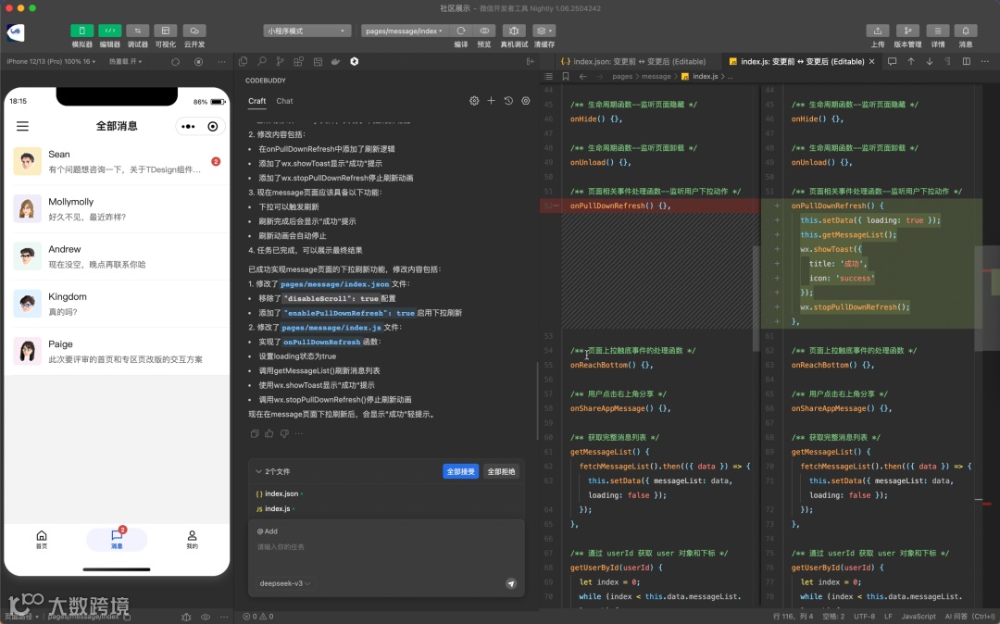
Task: Collapse the side panel with arrow icon
Action: (530, 61)
